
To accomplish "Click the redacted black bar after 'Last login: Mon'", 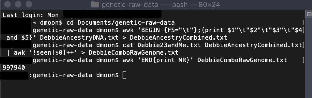I will click(x=112, y=14).
